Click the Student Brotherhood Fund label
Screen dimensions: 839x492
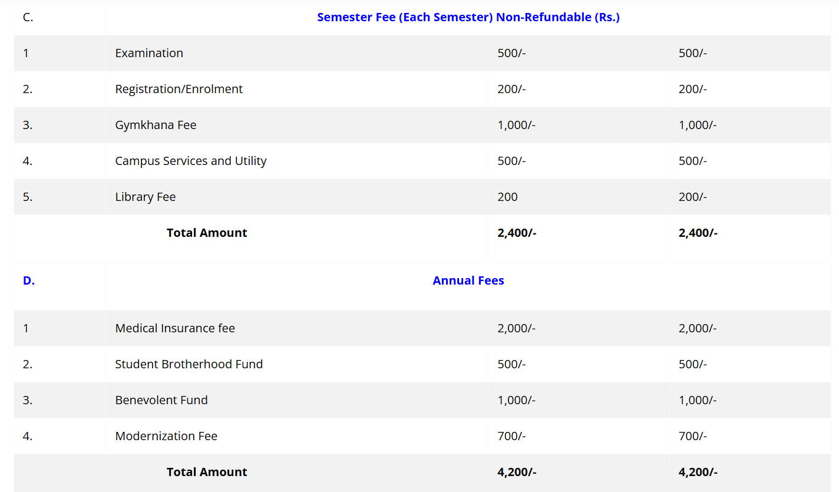189,364
